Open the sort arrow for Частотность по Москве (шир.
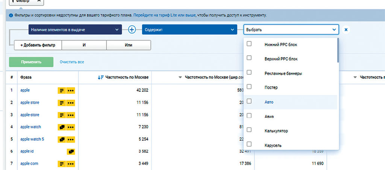The height and width of the screenshot is (170, 385). [x=180, y=77]
